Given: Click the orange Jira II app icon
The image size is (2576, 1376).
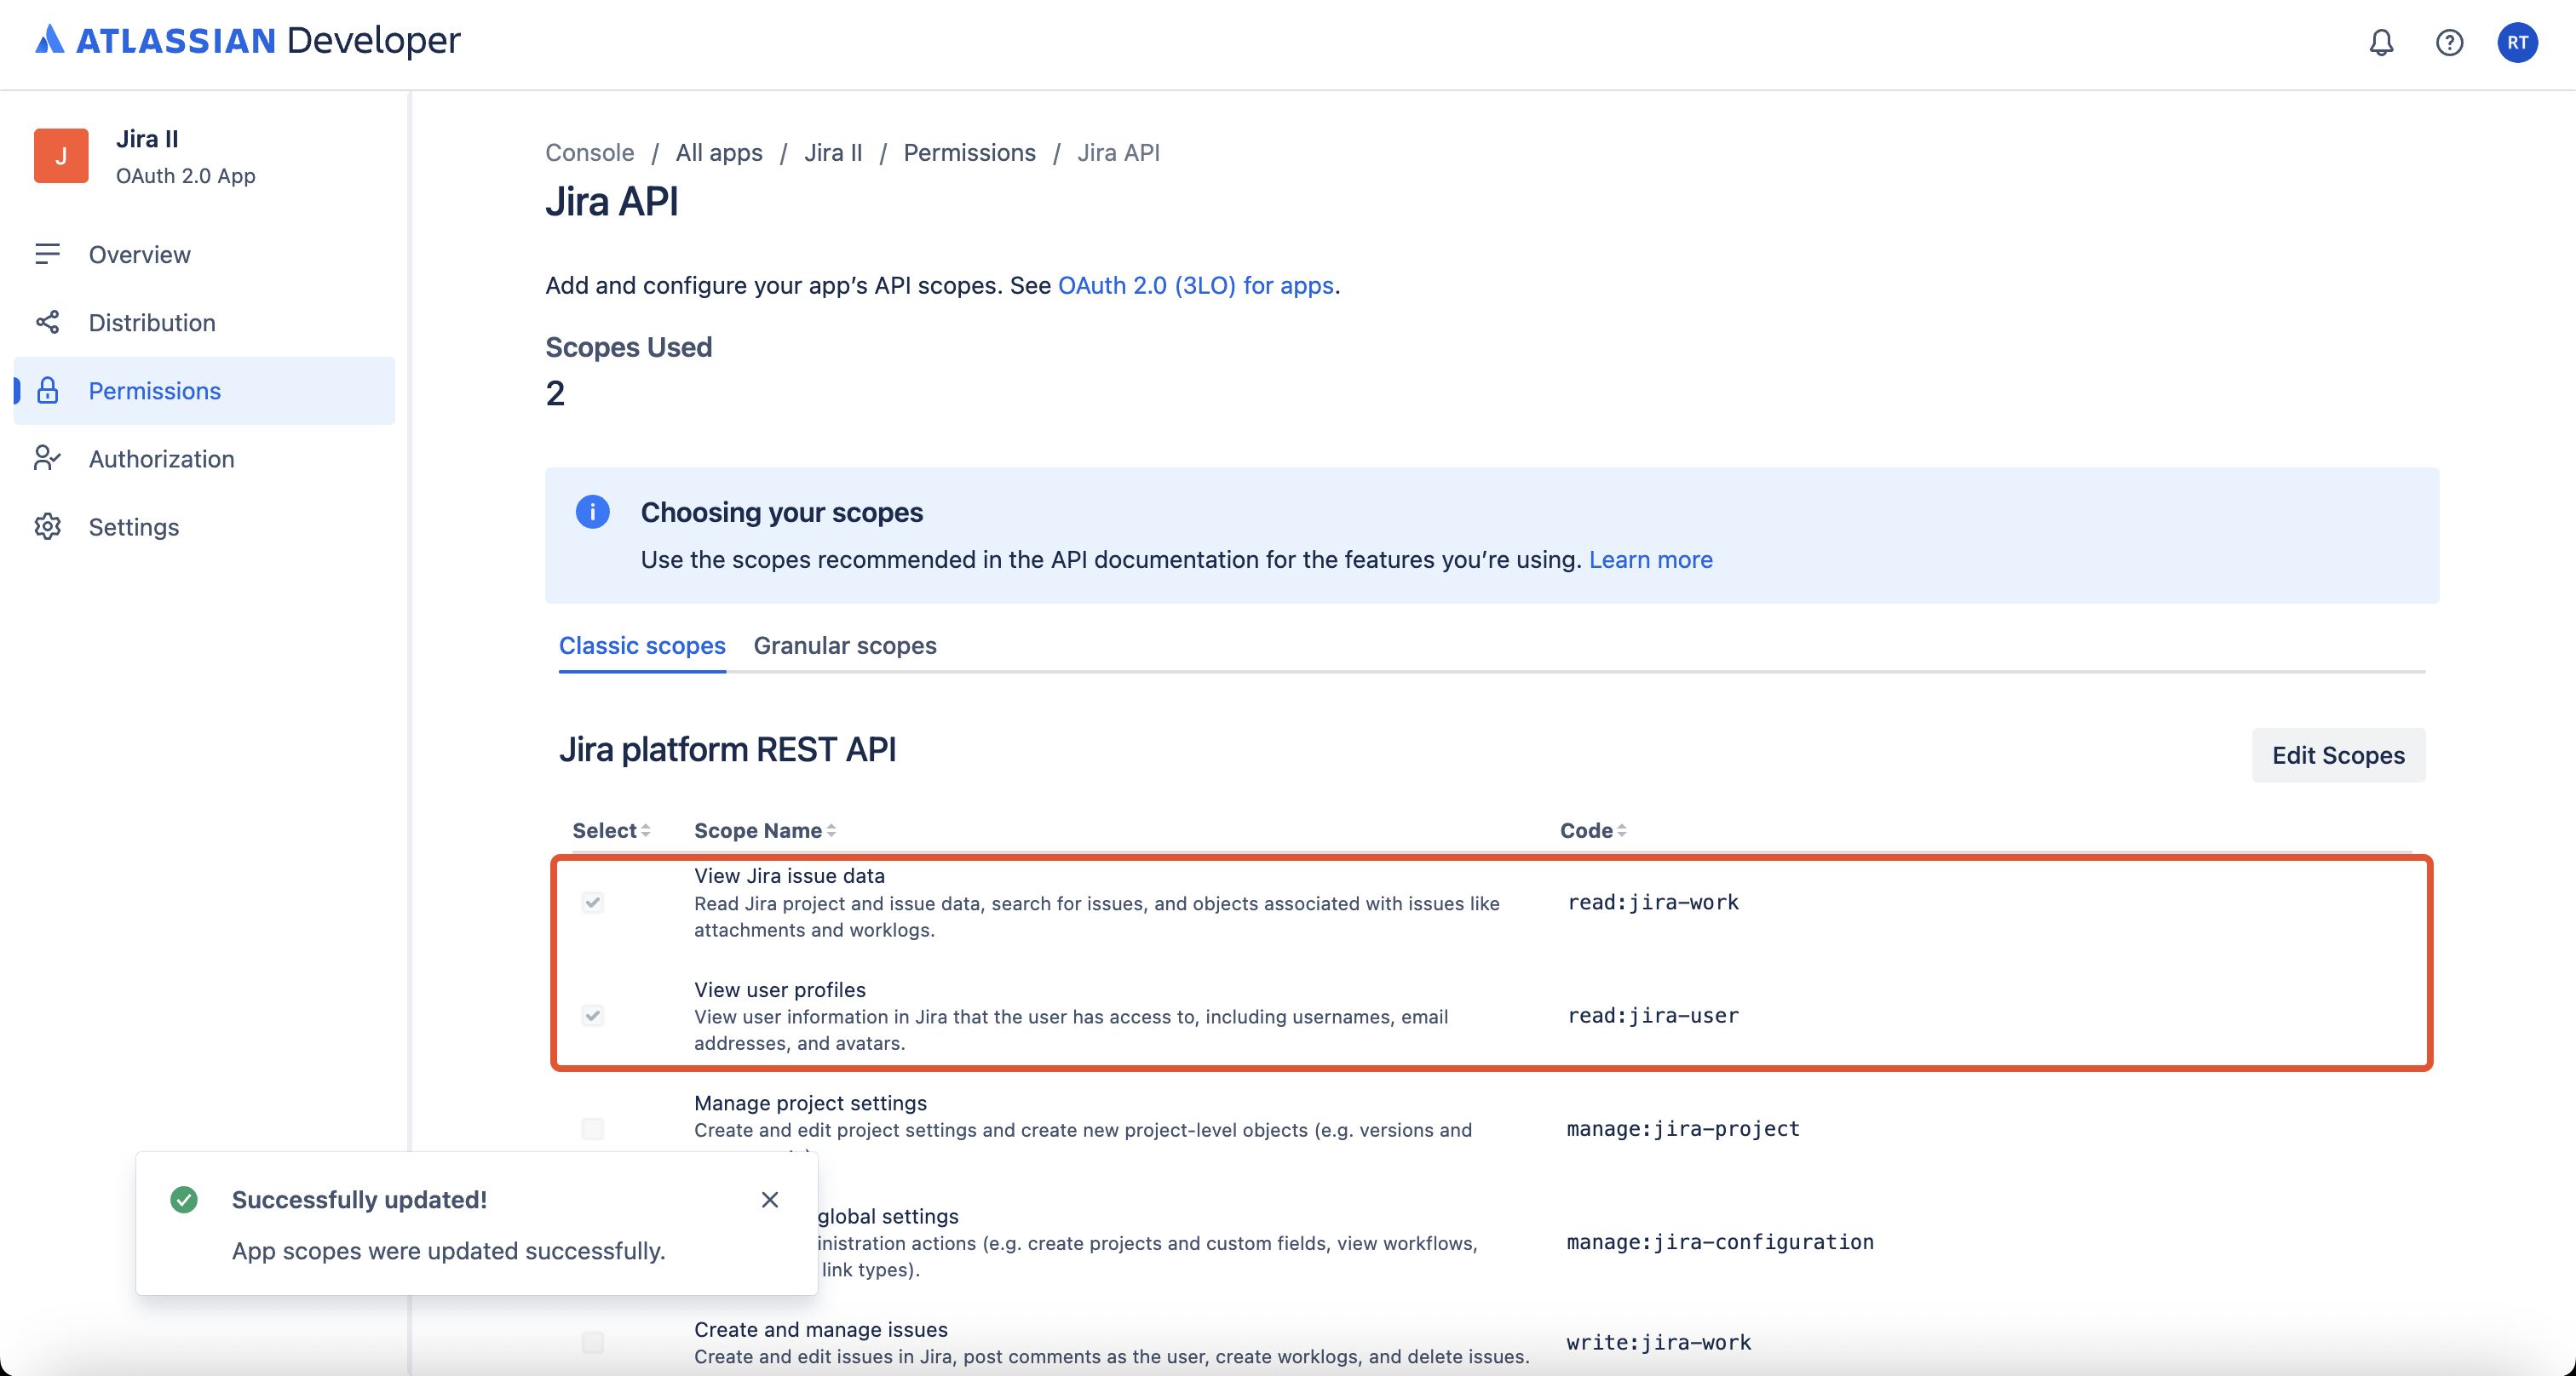Looking at the screenshot, I should [61, 156].
